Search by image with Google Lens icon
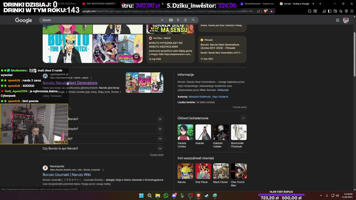This screenshot has height=200, width=356. coord(185,20)
